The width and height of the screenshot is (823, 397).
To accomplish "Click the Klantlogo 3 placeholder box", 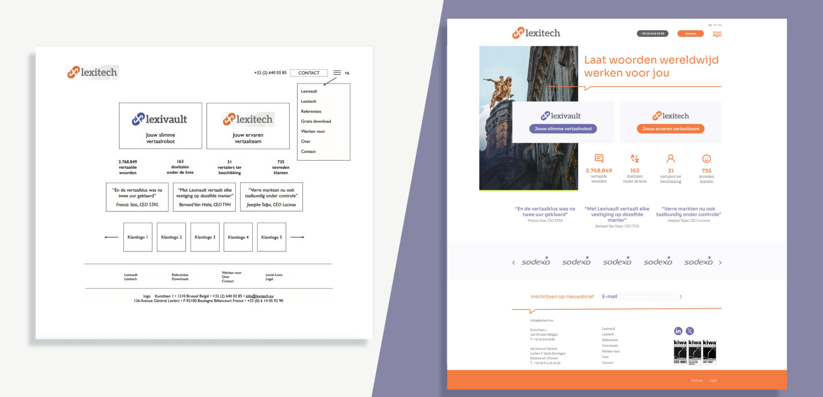I will tap(205, 237).
